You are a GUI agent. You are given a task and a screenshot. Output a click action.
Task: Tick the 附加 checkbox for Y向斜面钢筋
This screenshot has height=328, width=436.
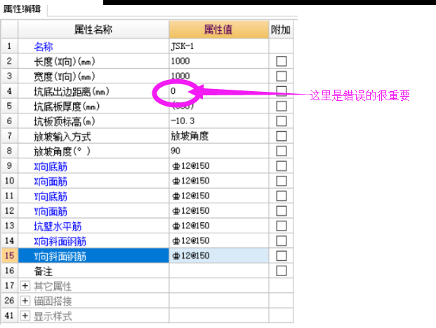click(282, 256)
